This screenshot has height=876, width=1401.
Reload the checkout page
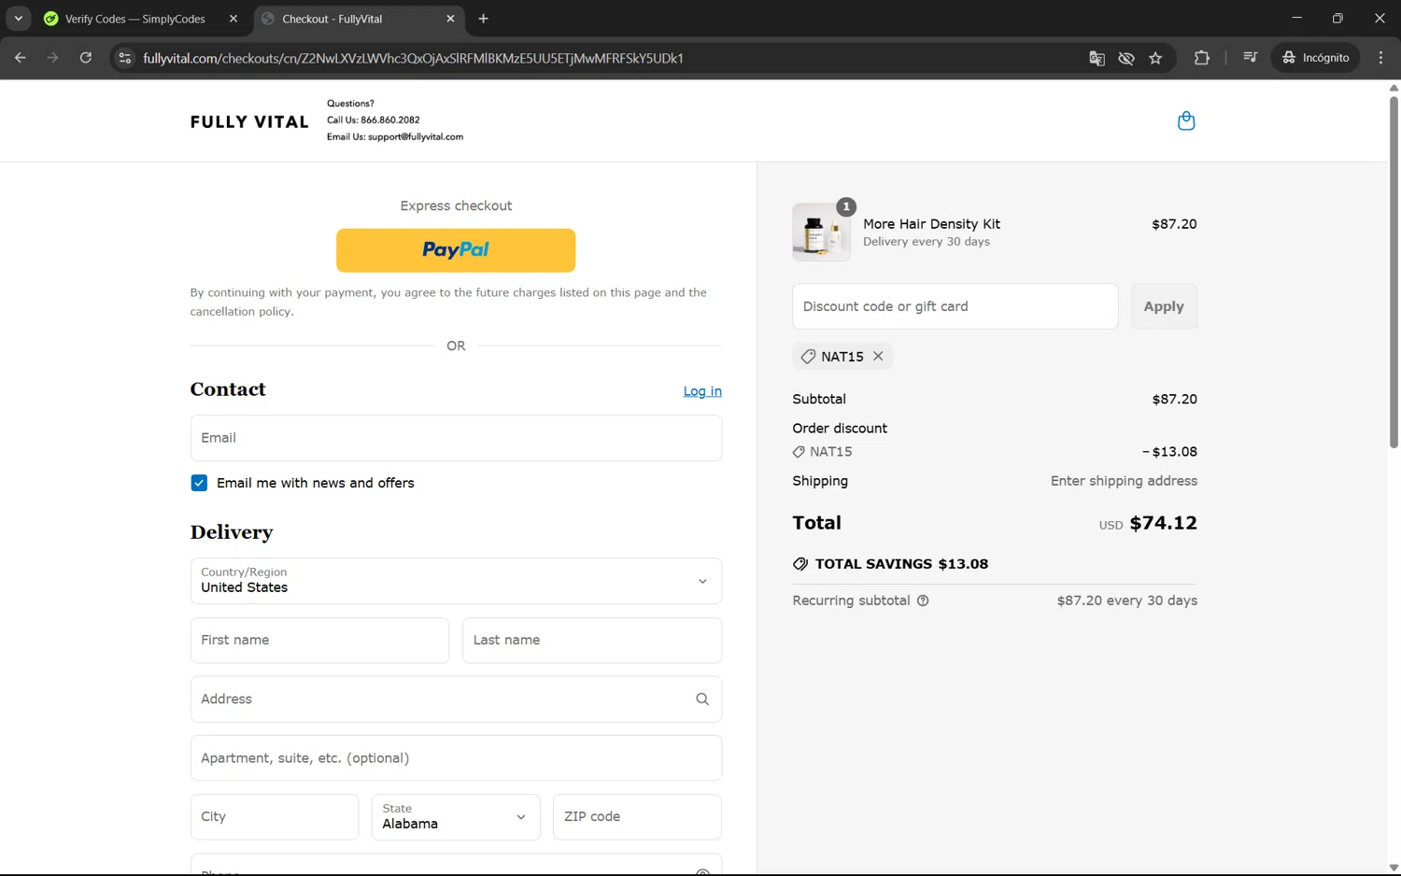click(x=86, y=58)
